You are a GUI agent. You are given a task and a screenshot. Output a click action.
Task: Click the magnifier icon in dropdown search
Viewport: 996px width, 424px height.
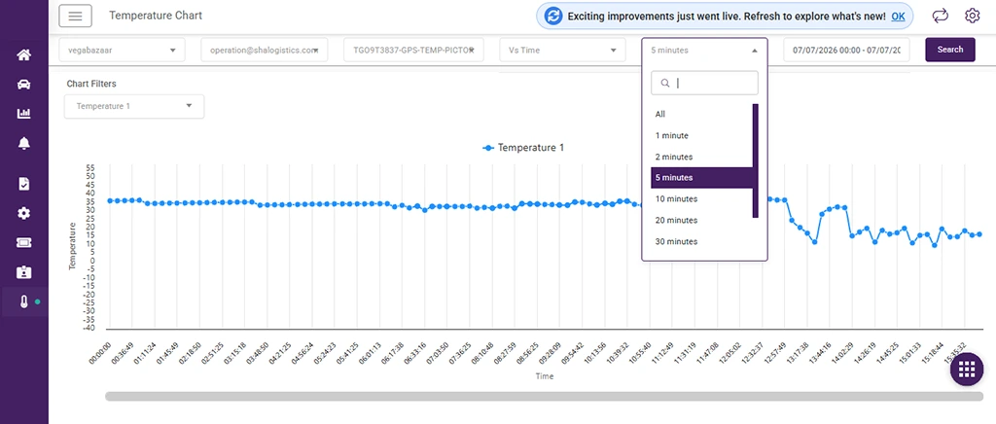(x=665, y=84)
